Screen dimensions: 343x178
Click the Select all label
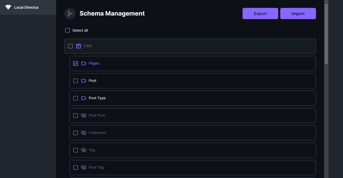80,30
